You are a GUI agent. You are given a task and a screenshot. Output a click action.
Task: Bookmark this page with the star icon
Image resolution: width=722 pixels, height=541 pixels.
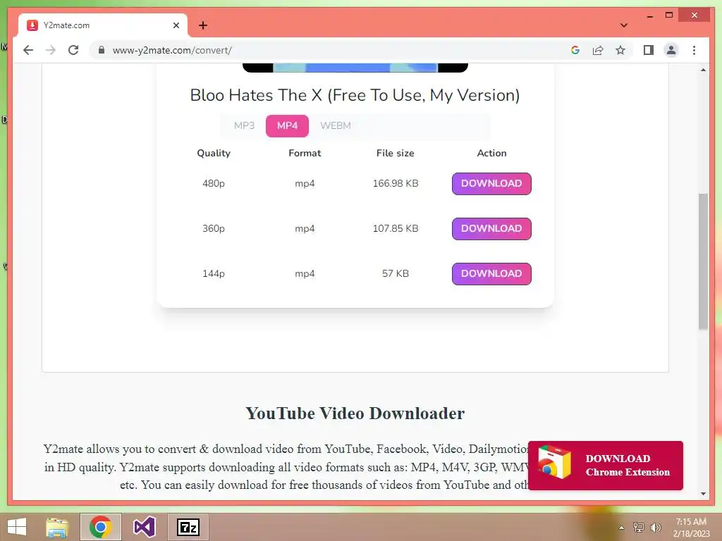pos(620,50)
